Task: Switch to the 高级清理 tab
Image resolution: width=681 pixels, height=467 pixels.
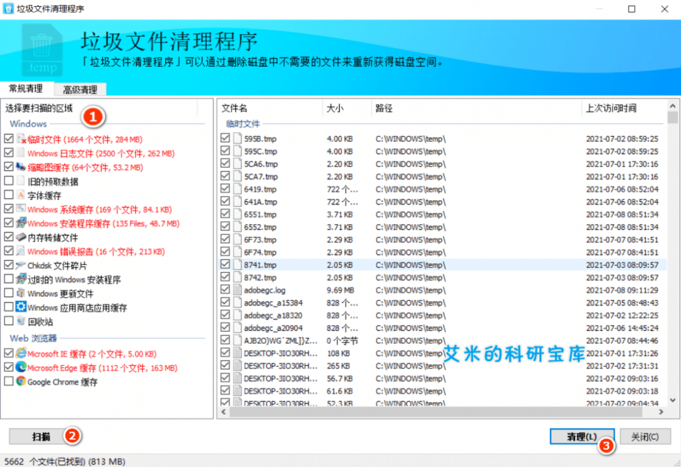Action: [x=79, y=90]
